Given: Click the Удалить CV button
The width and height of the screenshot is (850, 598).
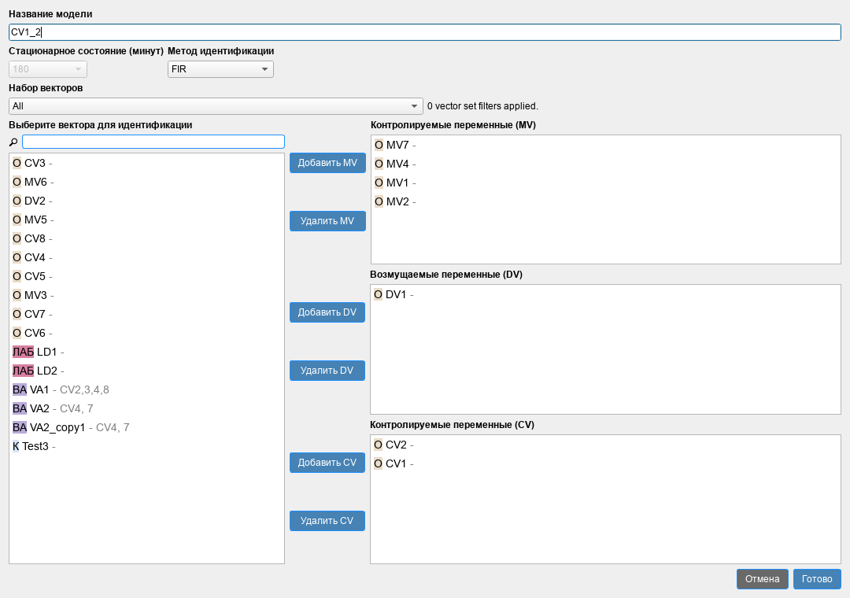Looking at the screenshot, I should [327, 520].
